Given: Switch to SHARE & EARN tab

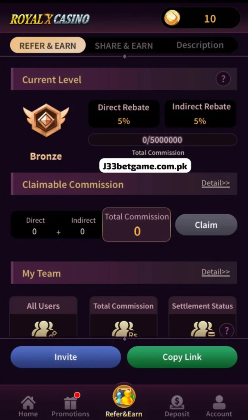Looking at the screenshot, I should 124,46.
